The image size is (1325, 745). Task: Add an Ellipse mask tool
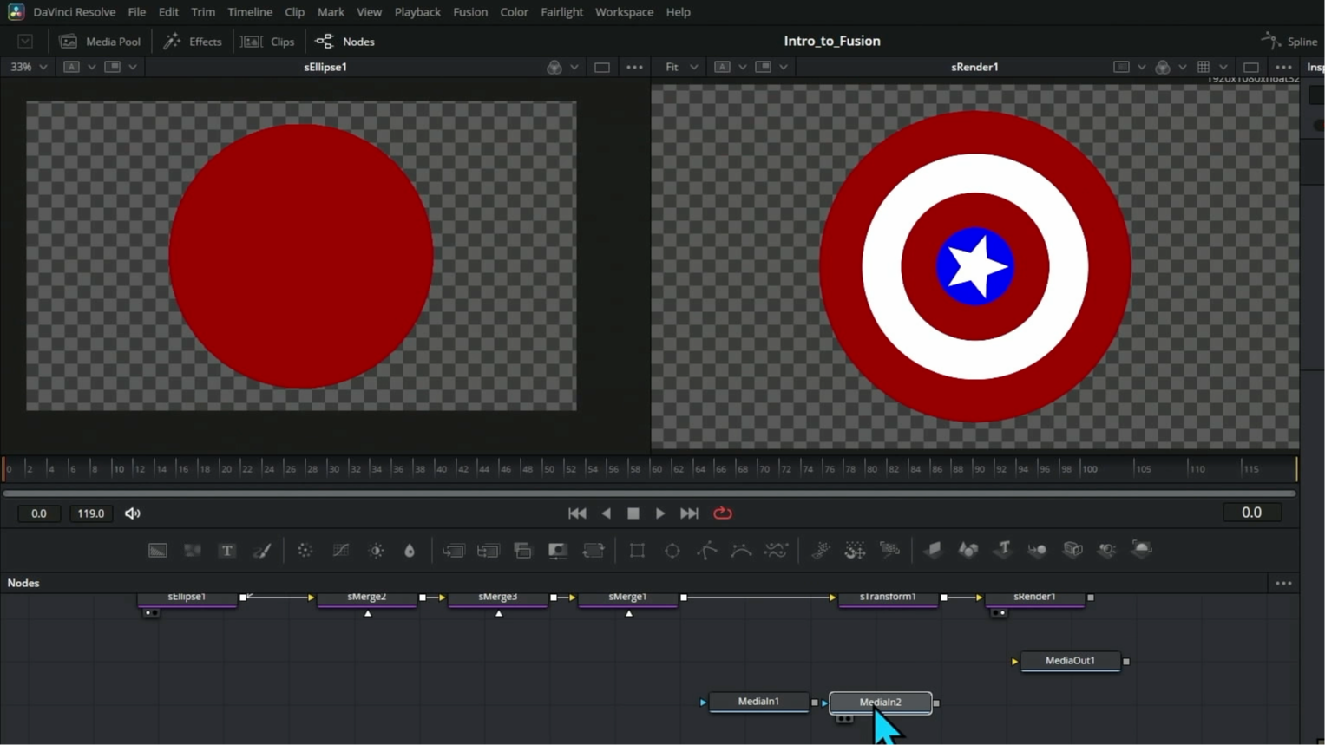point(672,551)
